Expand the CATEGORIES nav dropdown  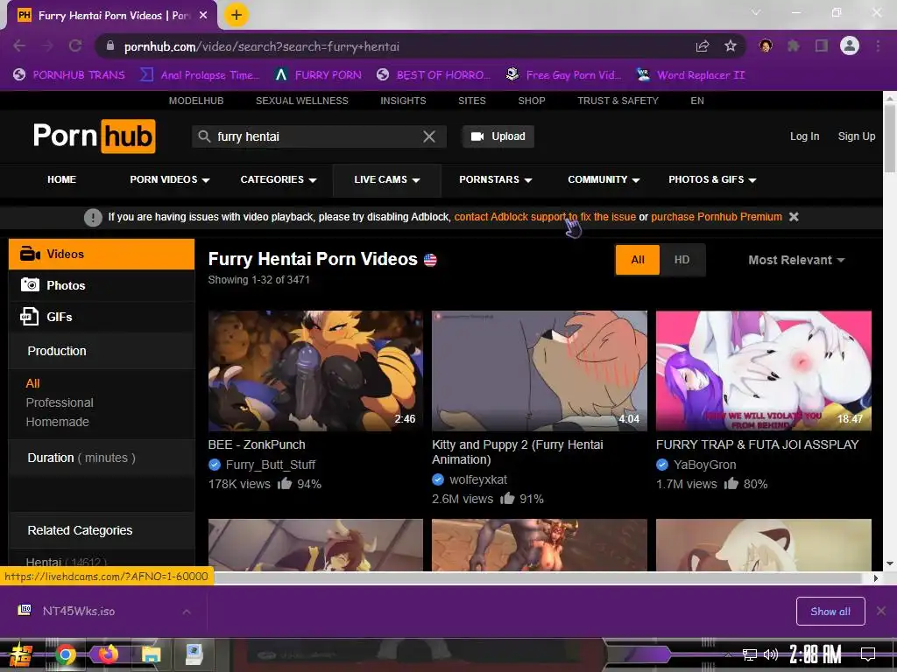click(x=279, y=179)
